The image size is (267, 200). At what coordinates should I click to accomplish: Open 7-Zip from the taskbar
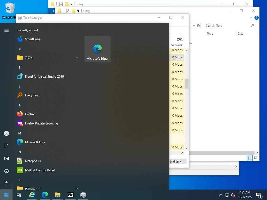tap(70, 195)
